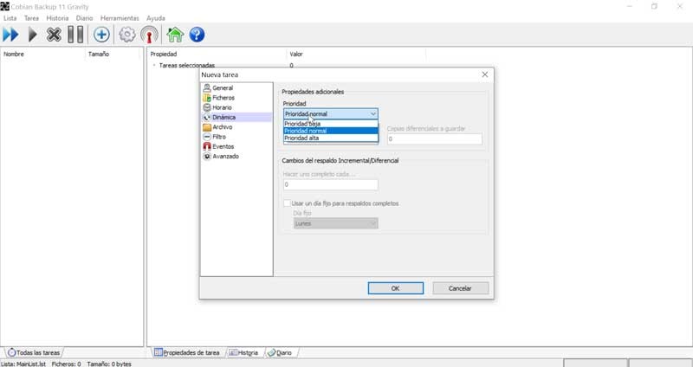Image resolution: width=693 pixels, height=367 pixels.
Task: Click Tamaño: 0 bytes in status bar
Action: coord(109,364)
